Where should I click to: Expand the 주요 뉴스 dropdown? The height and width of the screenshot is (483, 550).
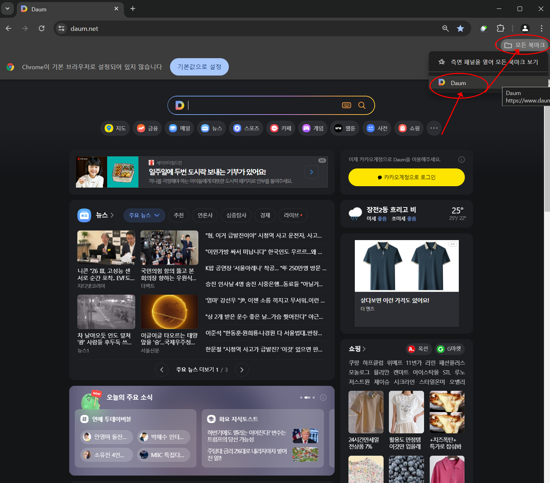tap(144, 215)
